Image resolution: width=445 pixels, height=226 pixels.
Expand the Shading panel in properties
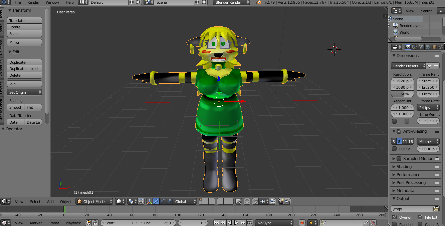(404, 167)
